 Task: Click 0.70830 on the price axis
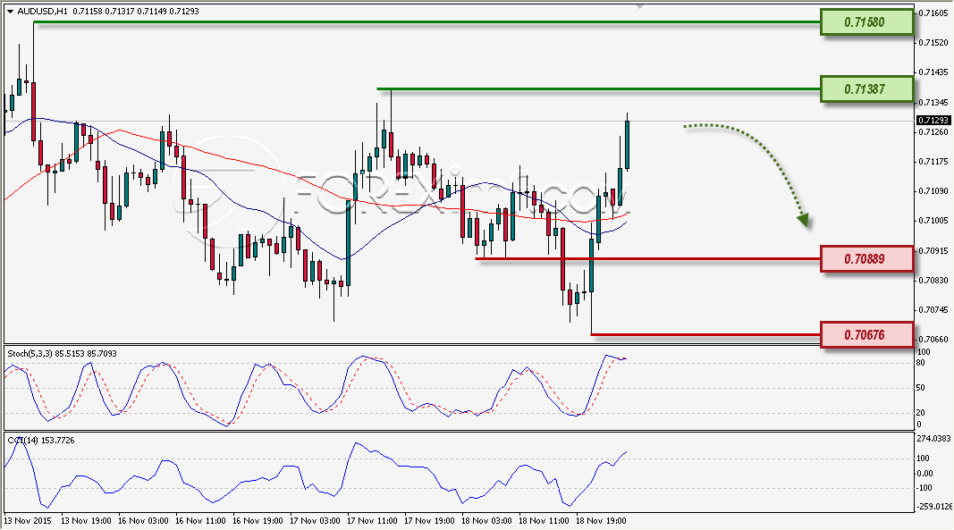click(933, 281)
